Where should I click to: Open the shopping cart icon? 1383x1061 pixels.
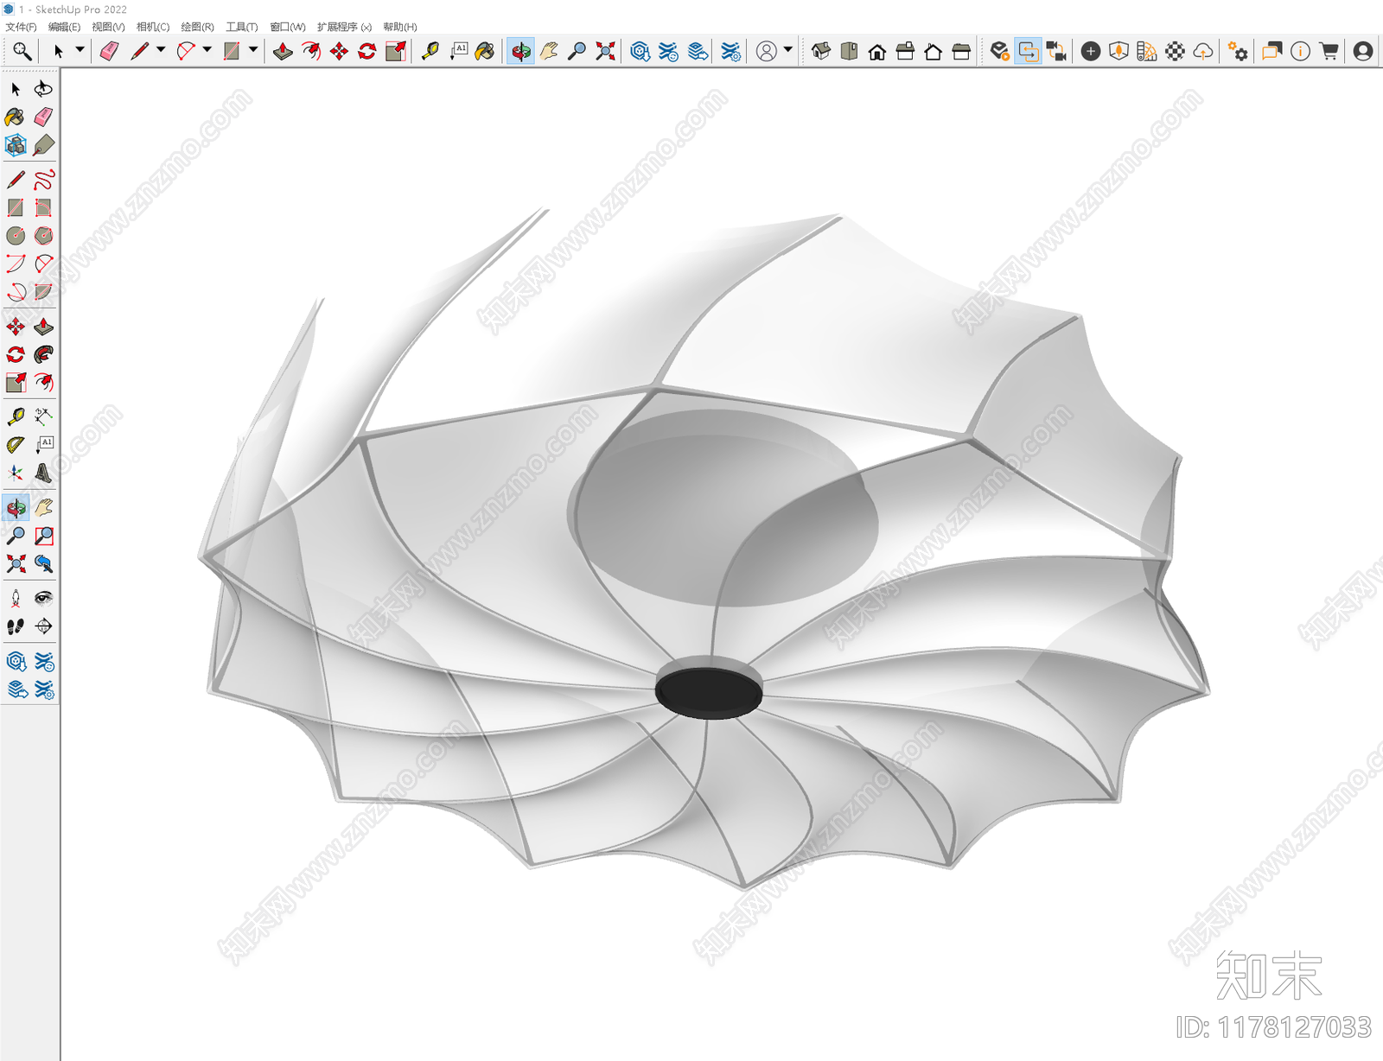(x=1329, y=51)
